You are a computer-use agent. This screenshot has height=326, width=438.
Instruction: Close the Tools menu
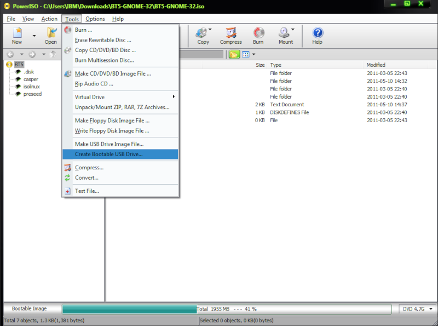72,19
